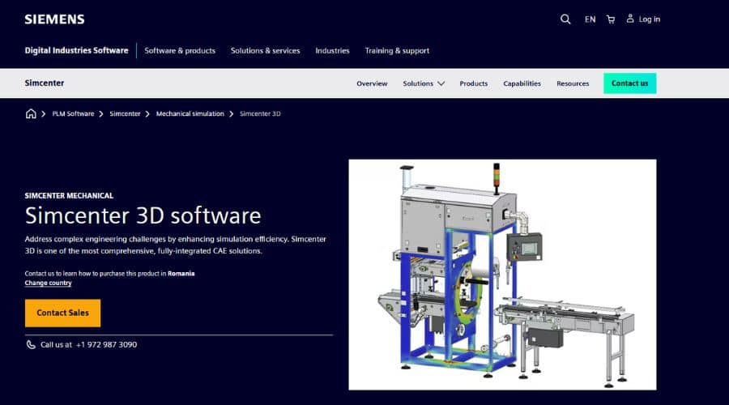This screenshot has width=729, height=405.
Task: Select the Overview tab
Action: point(372,83)
